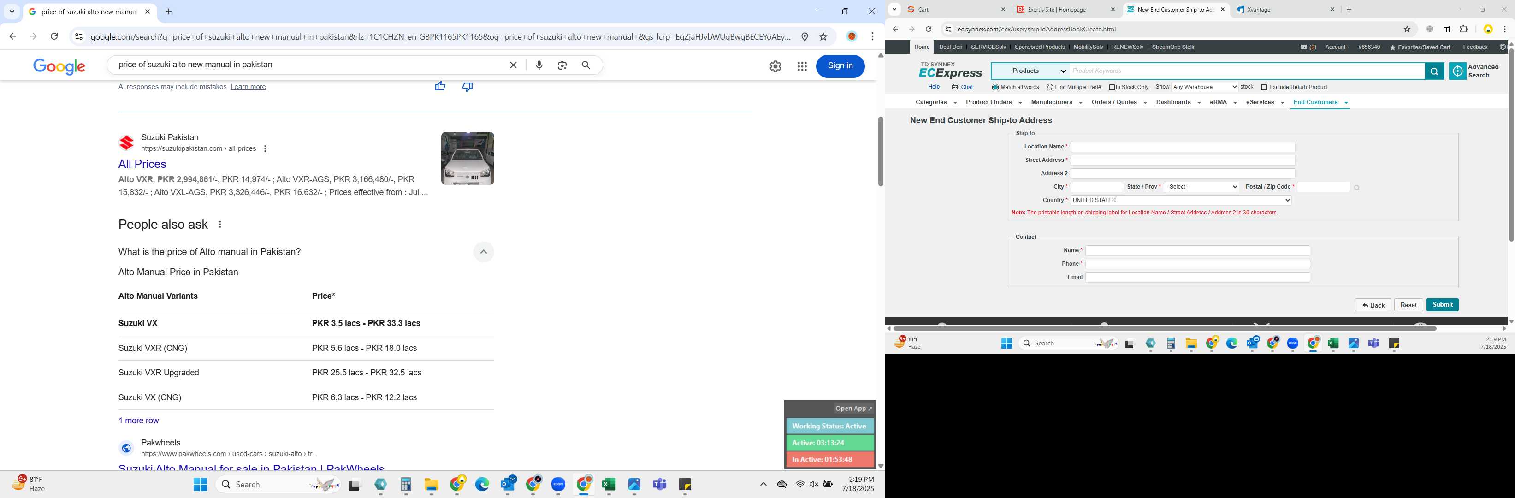
Task: Open the Deal Den menu item
Action: click(x=950, y=47)
